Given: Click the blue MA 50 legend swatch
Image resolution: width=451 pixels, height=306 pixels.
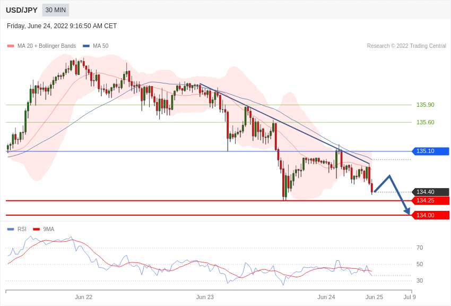Looking at the screenshot, I should tap(86, 46).
